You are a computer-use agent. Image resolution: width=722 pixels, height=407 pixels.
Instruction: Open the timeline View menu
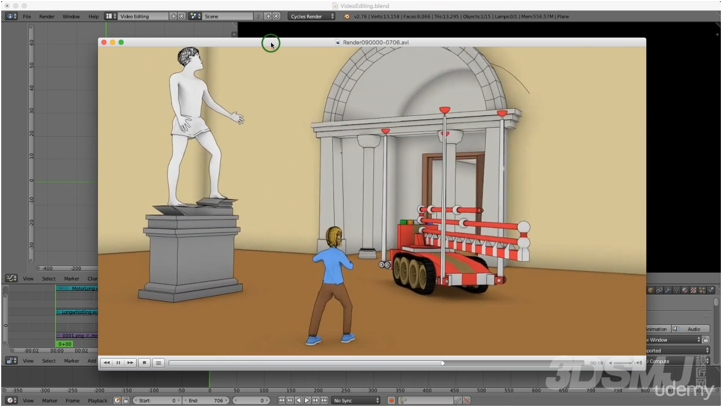[x=28, y=401]
